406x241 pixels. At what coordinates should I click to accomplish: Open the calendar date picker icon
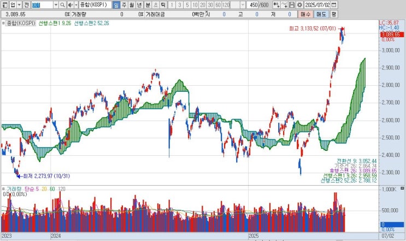[334, 5]
